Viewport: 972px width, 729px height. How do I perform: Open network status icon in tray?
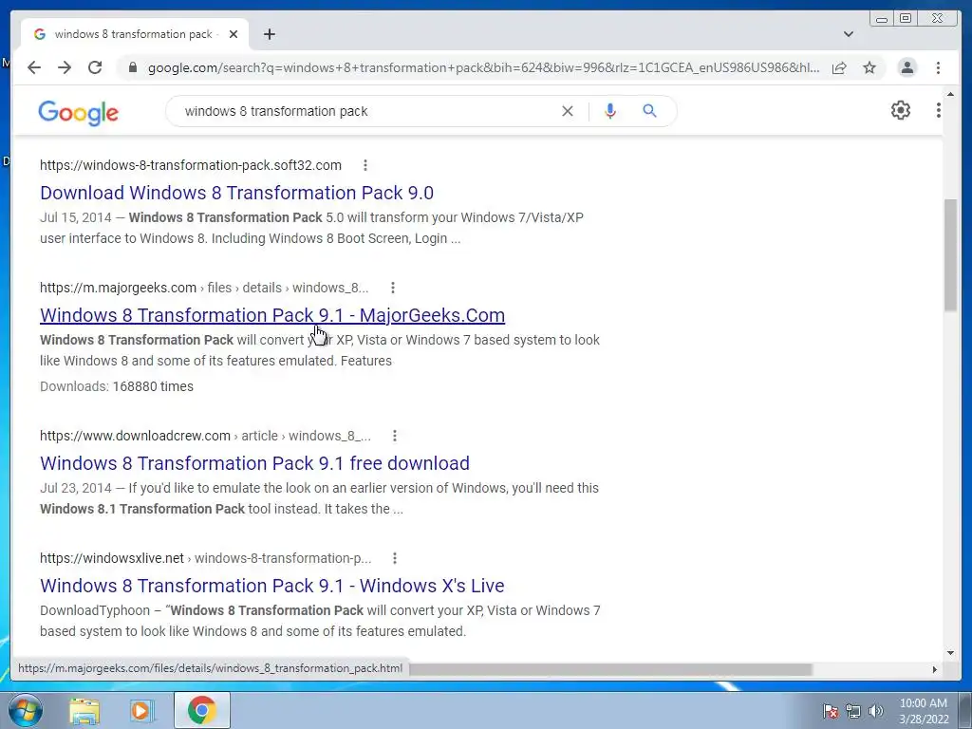pyautogui.click(x=853, y=711)
